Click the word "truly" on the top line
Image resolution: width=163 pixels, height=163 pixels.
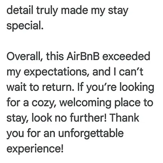47,11
